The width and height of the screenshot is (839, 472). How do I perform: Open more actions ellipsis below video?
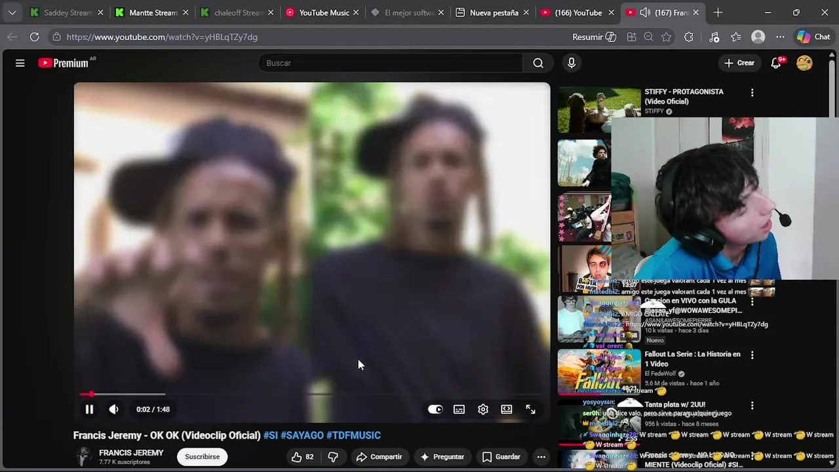click(541, 457)
